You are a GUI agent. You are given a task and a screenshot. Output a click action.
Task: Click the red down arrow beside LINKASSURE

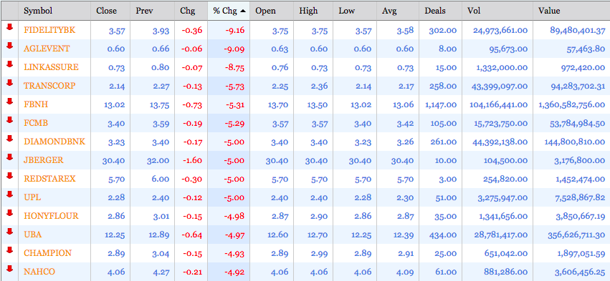(10, 64)
